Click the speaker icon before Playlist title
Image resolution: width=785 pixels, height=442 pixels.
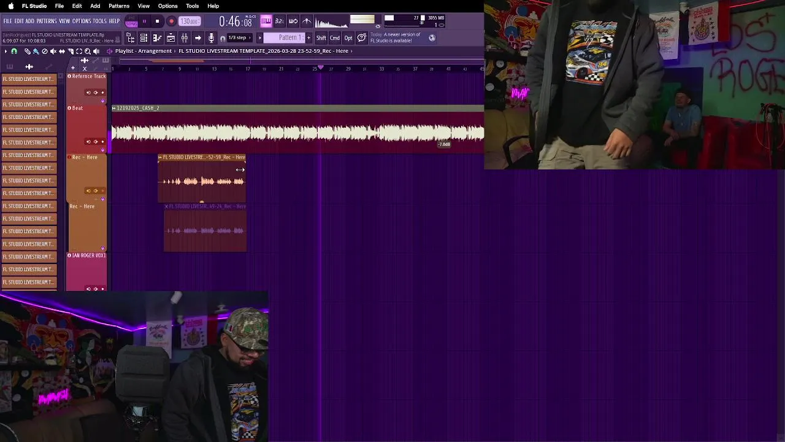click(109, 51)
